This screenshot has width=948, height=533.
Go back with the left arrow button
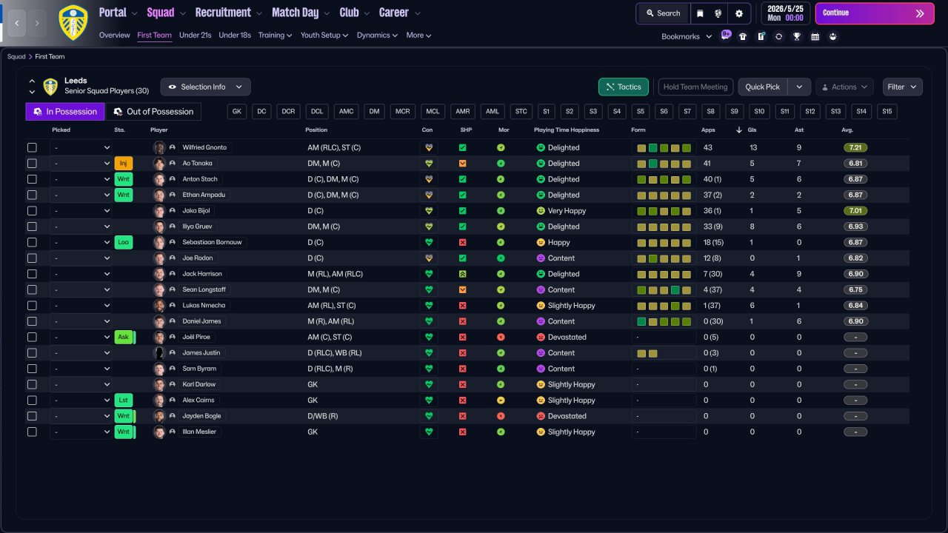(x=16, y=23)
